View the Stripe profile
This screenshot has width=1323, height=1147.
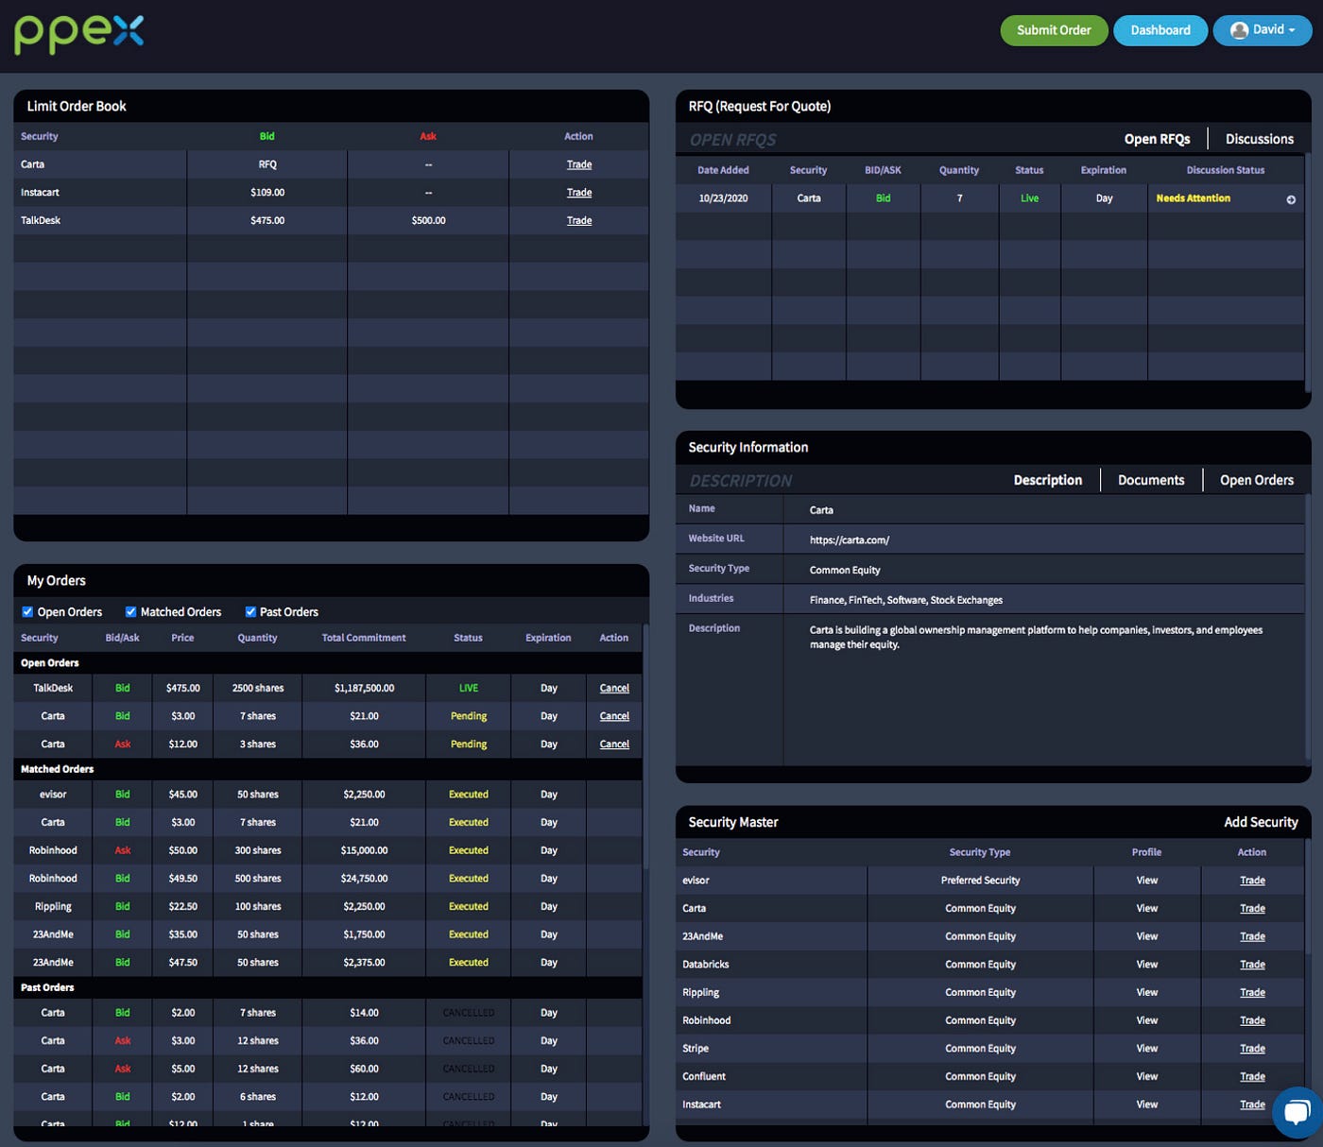[x=1147, y=1049]
